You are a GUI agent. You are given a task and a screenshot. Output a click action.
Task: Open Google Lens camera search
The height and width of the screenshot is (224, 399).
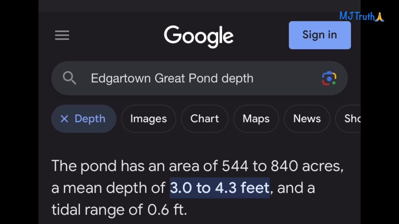point(329,78)
